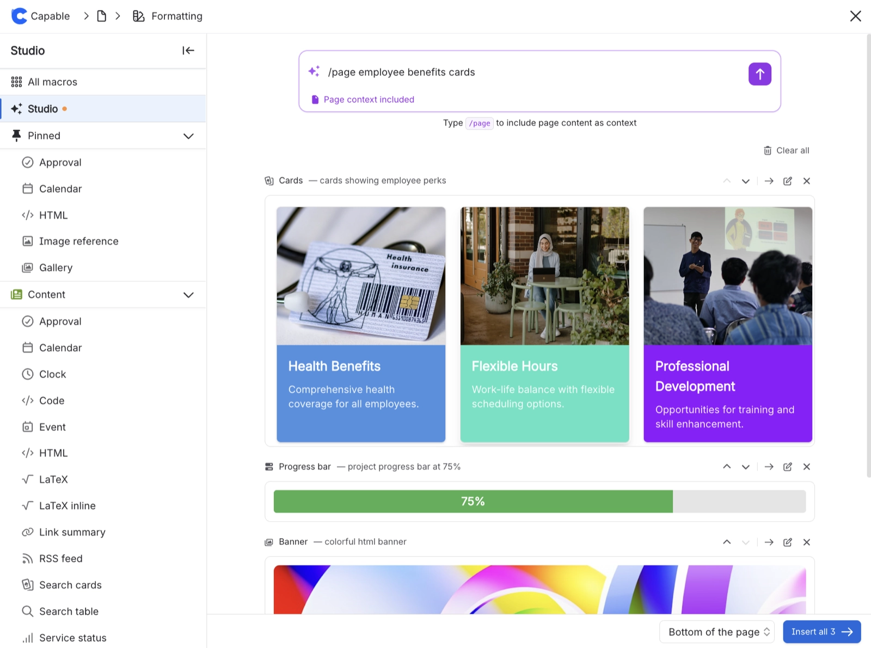Click Insert all 3 button
This screenshot has height=648, width=871.
[x=821, y=632]
